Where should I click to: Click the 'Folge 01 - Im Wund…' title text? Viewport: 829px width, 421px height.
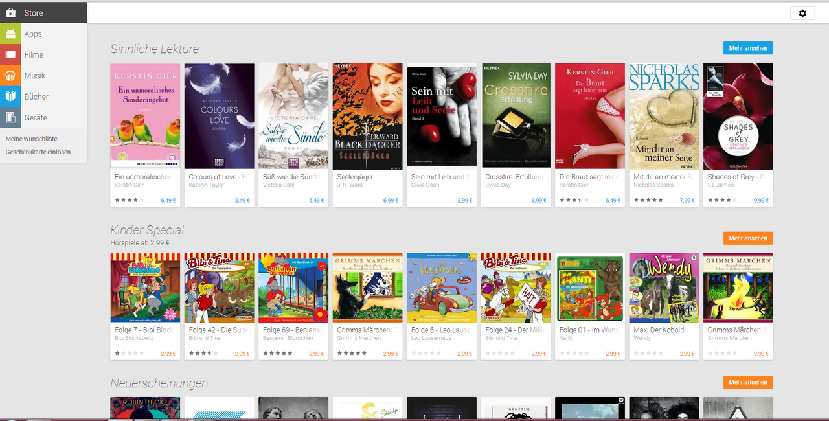pyautogui.click(x=589, y=330)
